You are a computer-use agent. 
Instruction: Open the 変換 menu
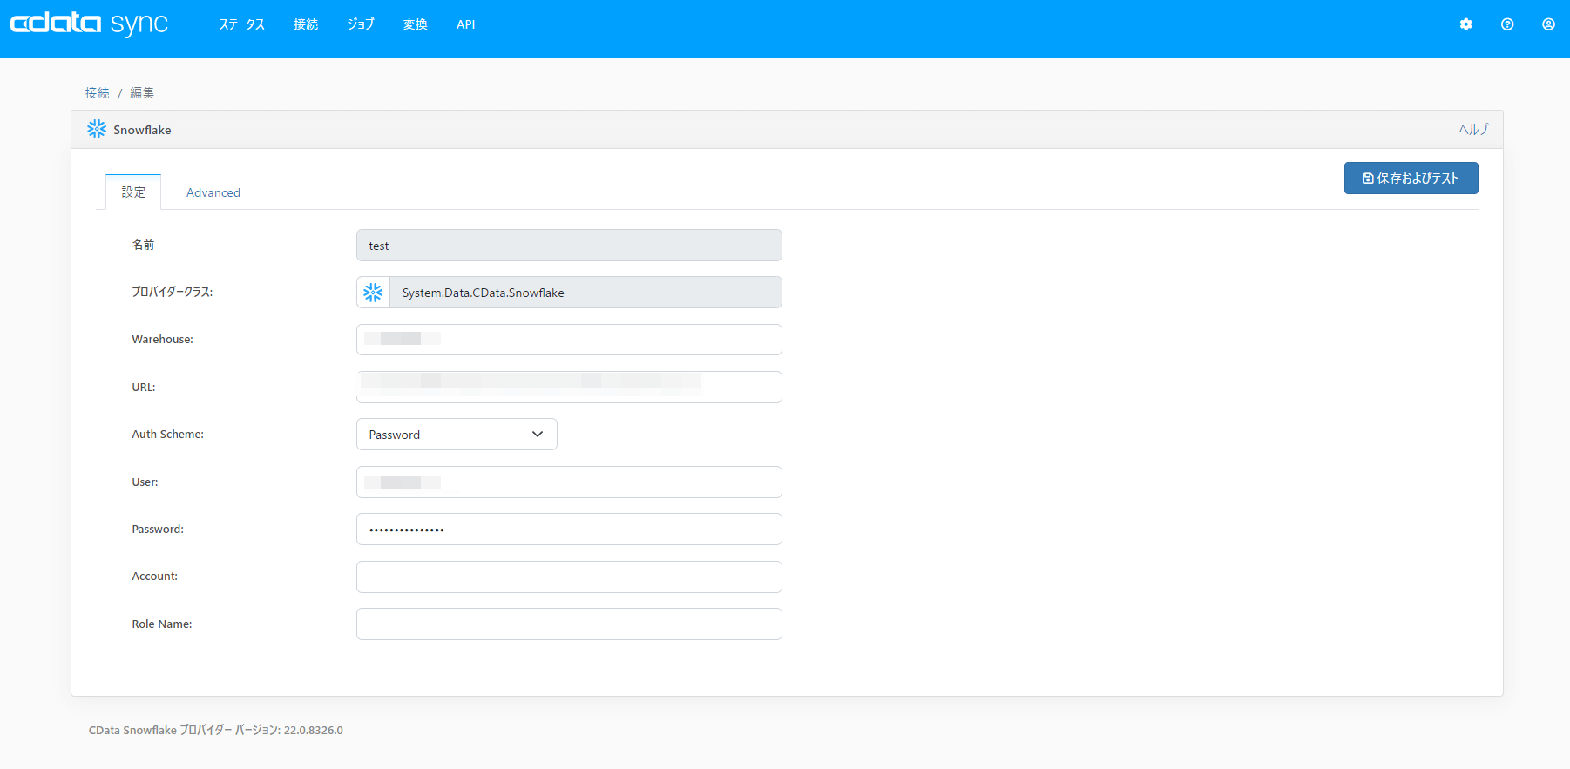pos(415,24)
